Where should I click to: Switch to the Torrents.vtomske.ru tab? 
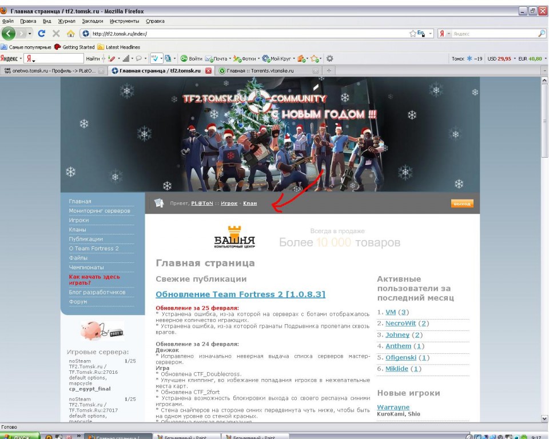tap(268, 71)
